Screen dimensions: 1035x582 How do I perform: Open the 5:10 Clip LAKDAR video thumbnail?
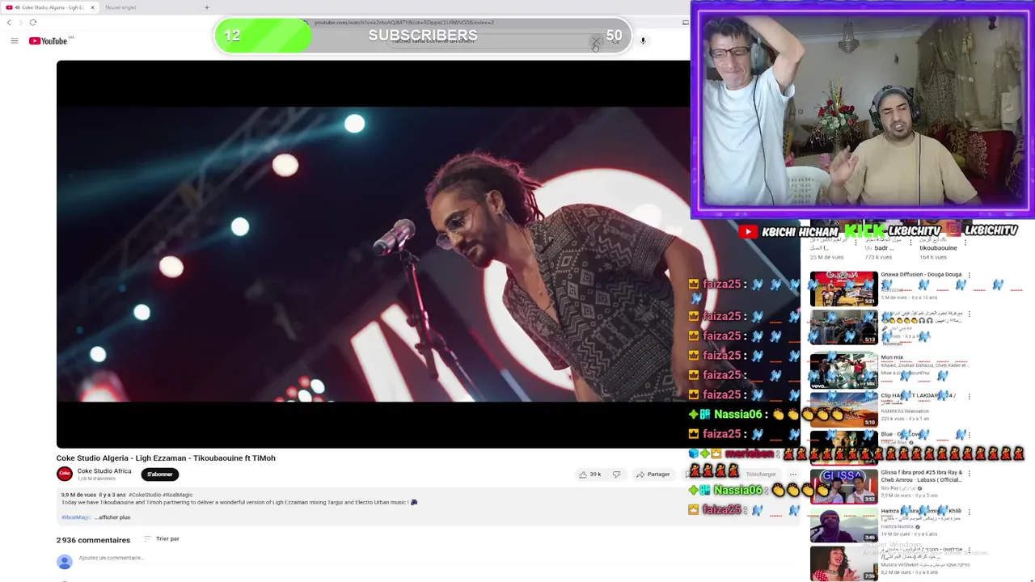coord(843,410)
